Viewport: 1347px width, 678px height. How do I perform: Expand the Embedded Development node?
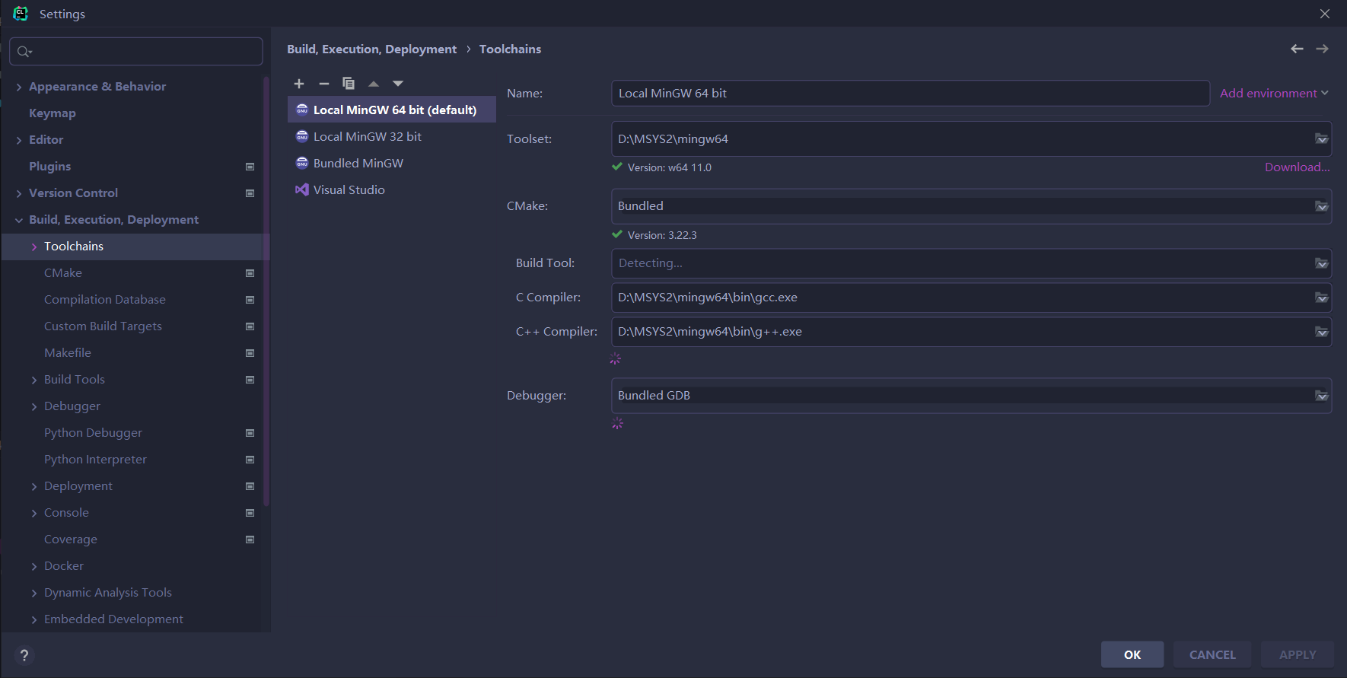33,619
